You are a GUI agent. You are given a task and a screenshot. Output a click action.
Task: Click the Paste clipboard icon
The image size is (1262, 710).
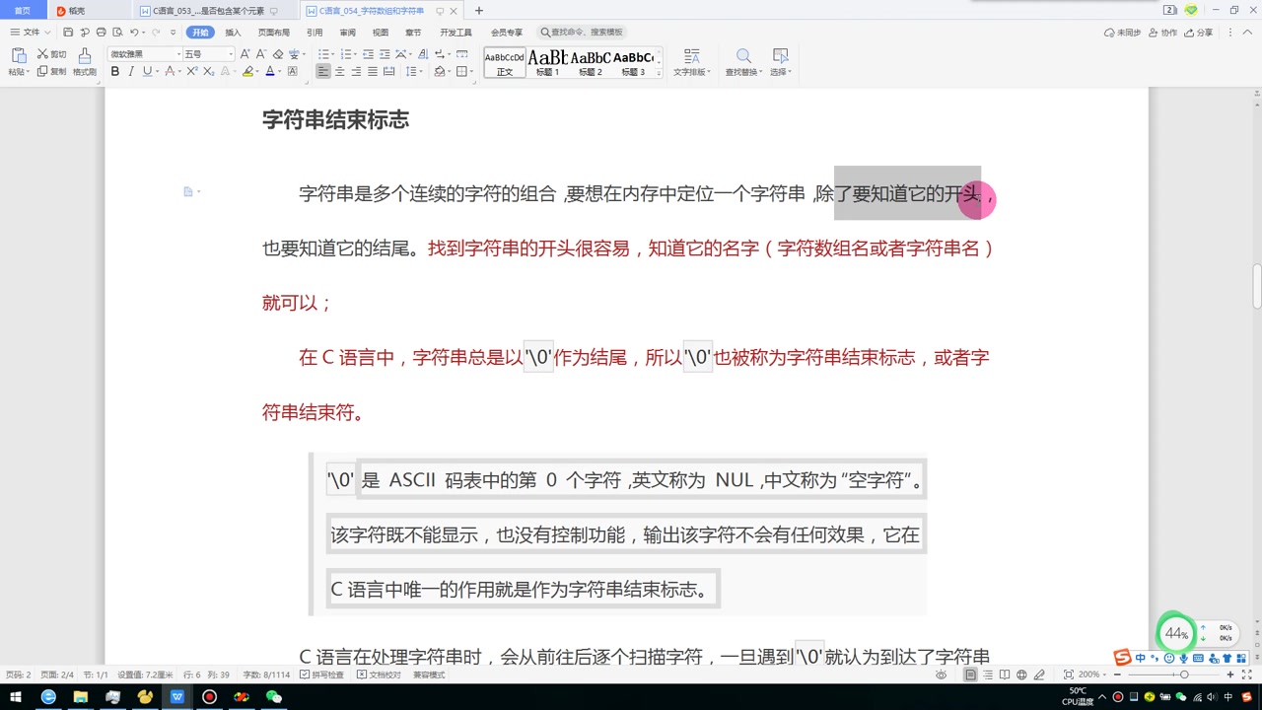17,56
